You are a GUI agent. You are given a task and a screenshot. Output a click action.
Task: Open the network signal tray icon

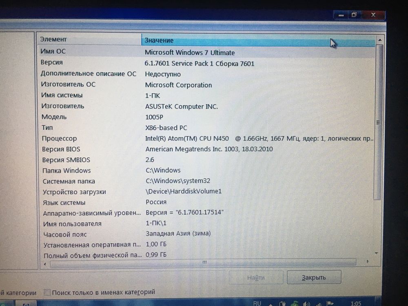(318, 304)
